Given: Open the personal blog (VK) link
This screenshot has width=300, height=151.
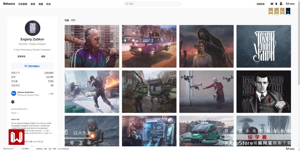Looking at the screenshot, I should (20, 109).
